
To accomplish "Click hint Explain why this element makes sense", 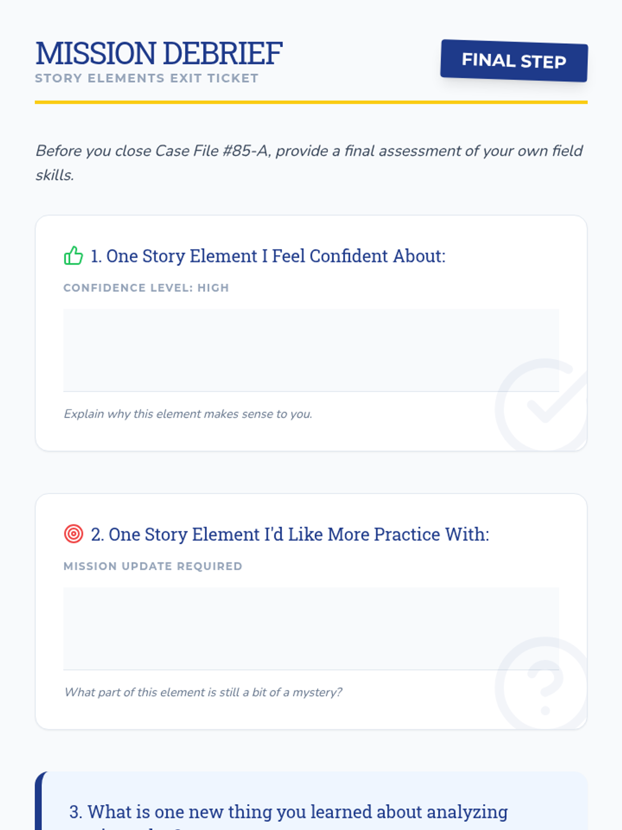I will [188, 414].
